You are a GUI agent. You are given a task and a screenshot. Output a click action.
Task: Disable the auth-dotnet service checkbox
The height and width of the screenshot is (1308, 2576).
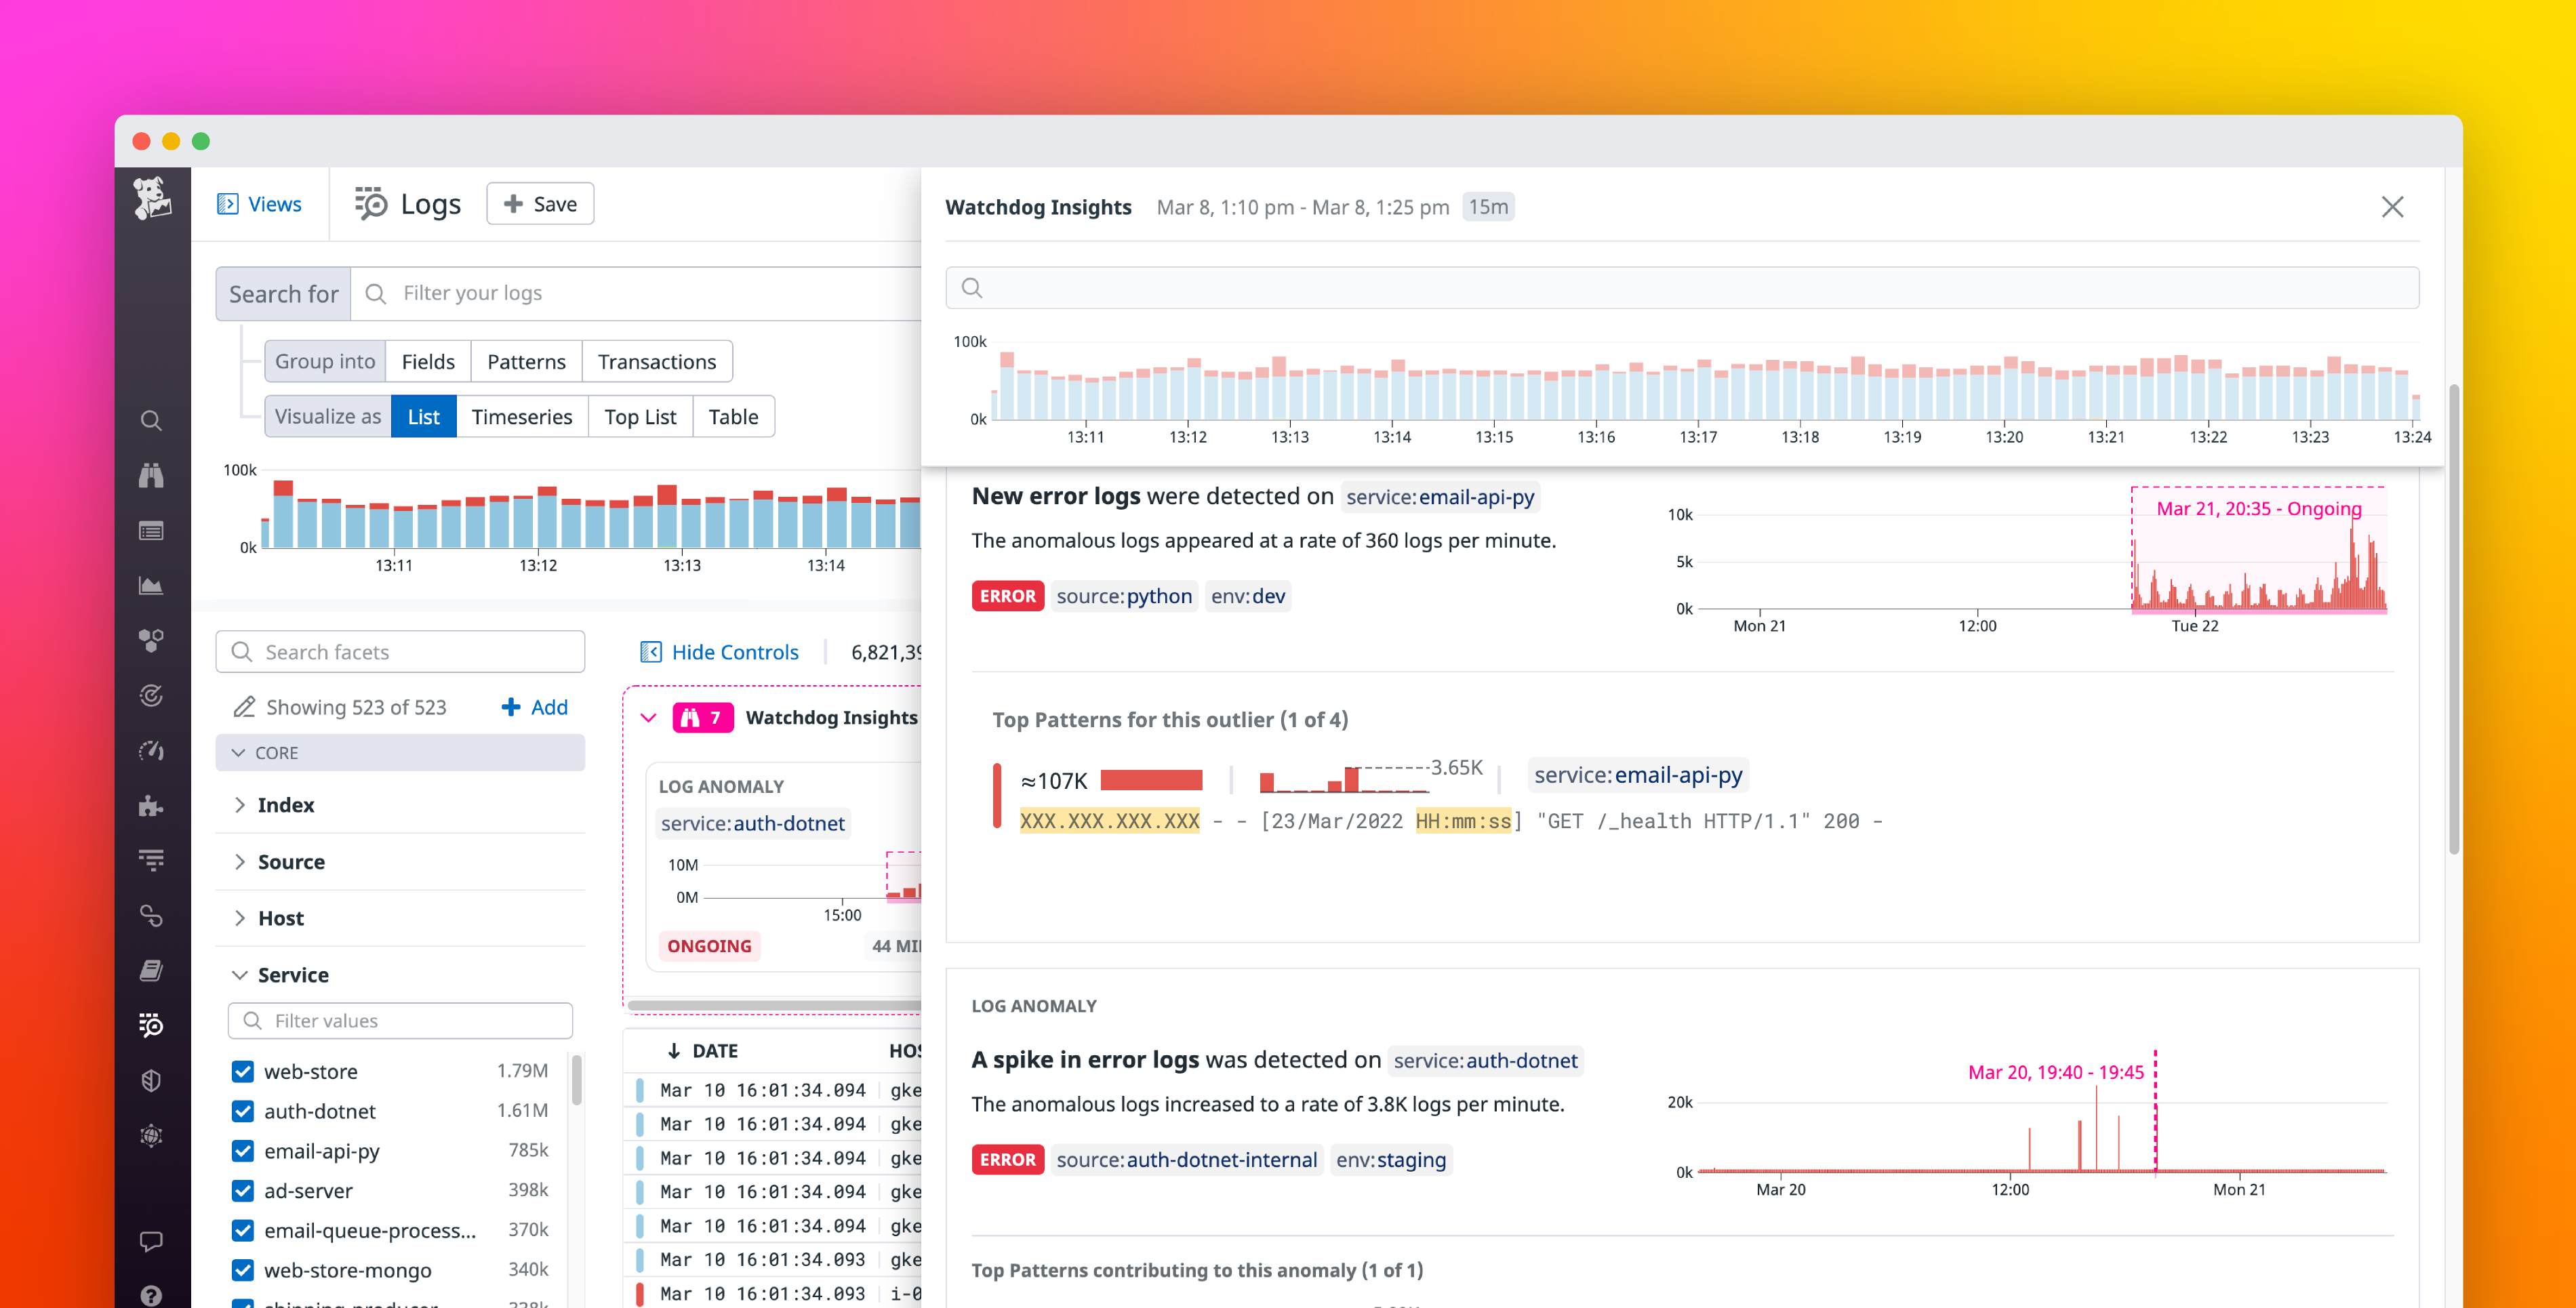[243, 1111]
